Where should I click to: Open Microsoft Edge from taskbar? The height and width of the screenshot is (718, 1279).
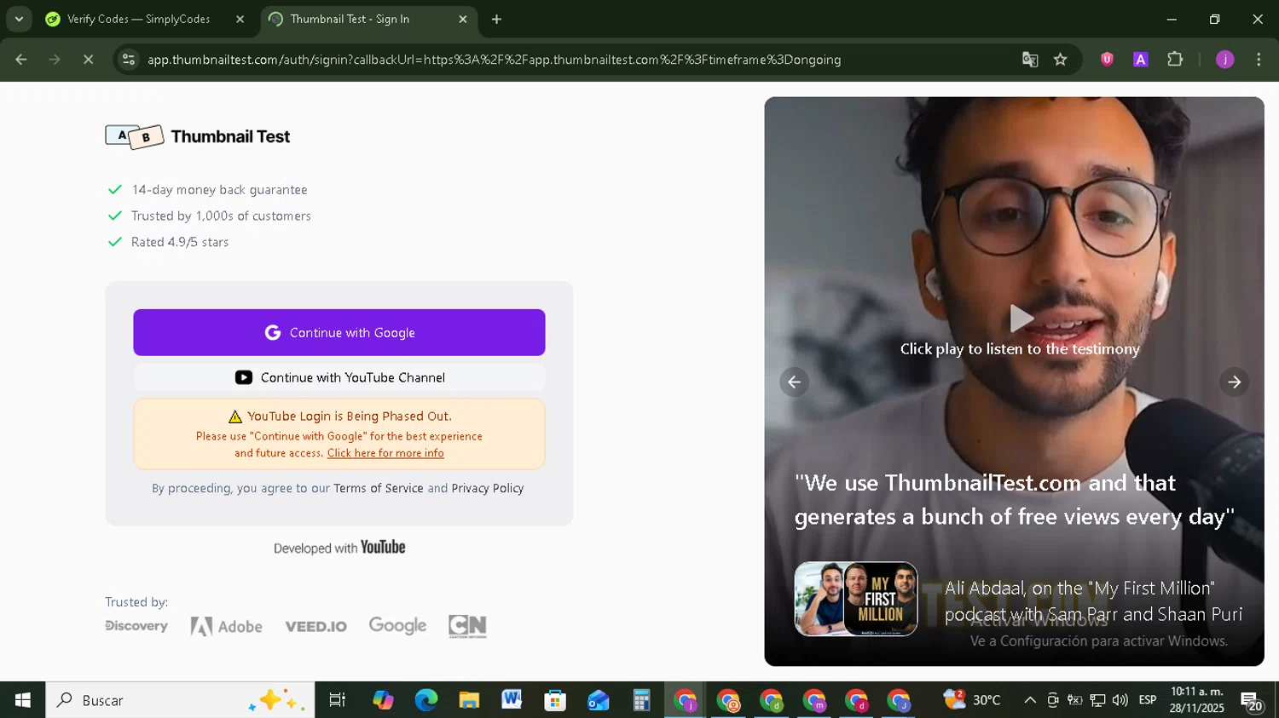[425, 700]
